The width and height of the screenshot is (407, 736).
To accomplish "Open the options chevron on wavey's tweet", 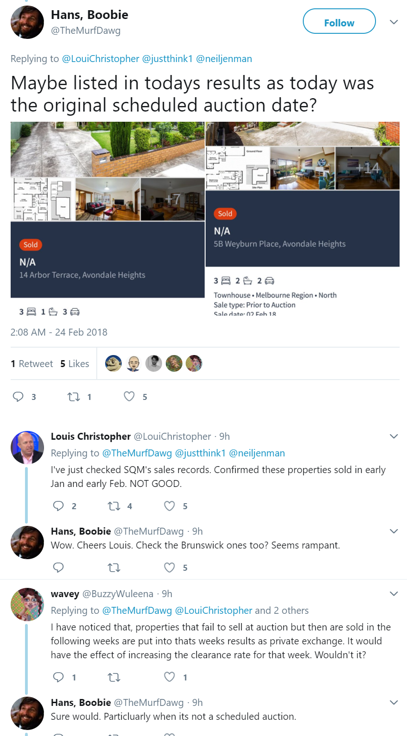I will pos(394,593).
